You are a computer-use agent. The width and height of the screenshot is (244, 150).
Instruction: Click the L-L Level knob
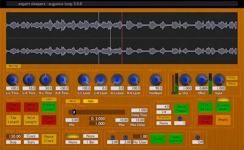coord(84,80)
